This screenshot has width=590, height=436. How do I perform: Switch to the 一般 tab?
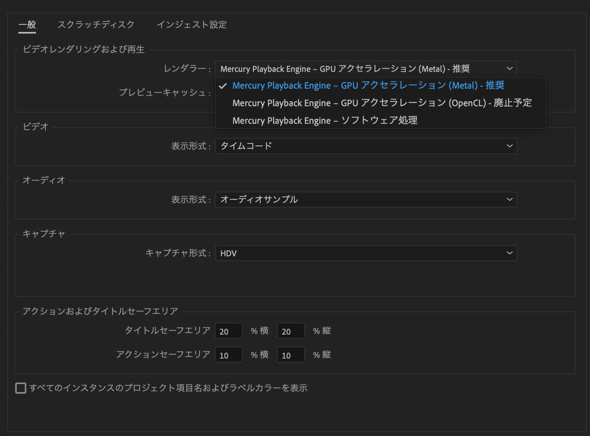27,25
